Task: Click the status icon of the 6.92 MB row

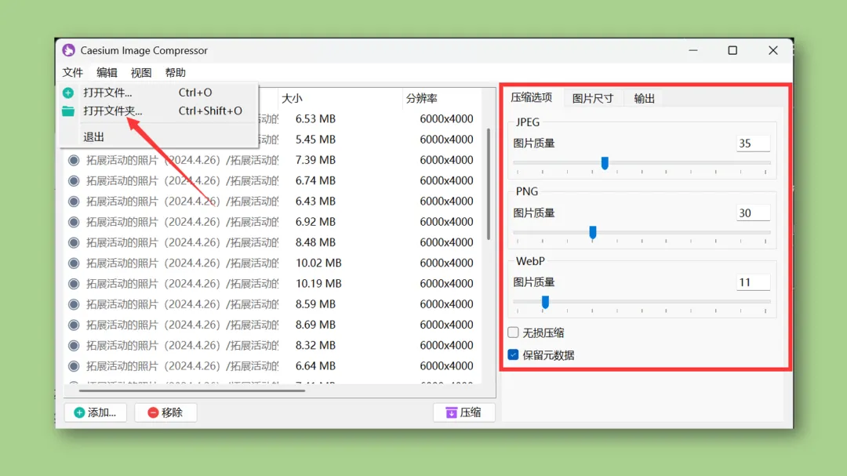Action: (x=74, y=222)
